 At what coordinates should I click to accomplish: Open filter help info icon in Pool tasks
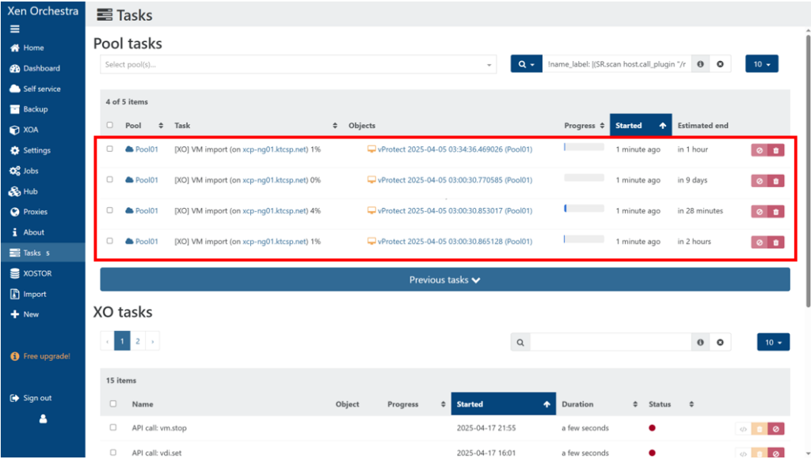coord(700,64)
